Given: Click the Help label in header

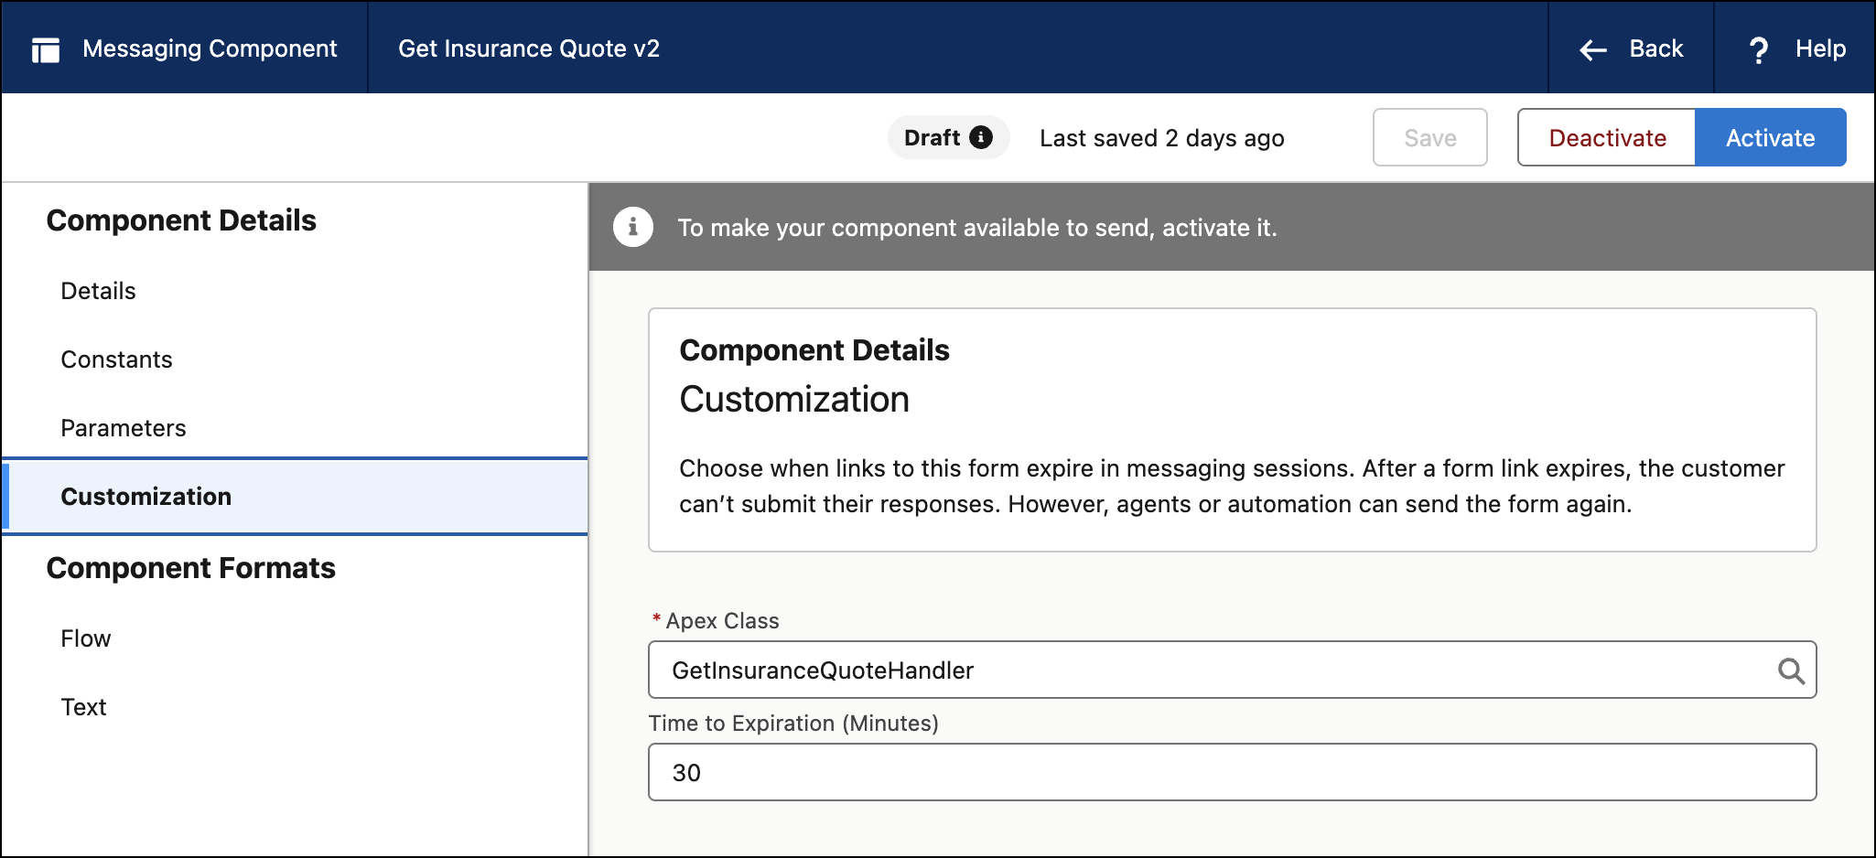Looking at the screenshot, I should click(1820, 48).
